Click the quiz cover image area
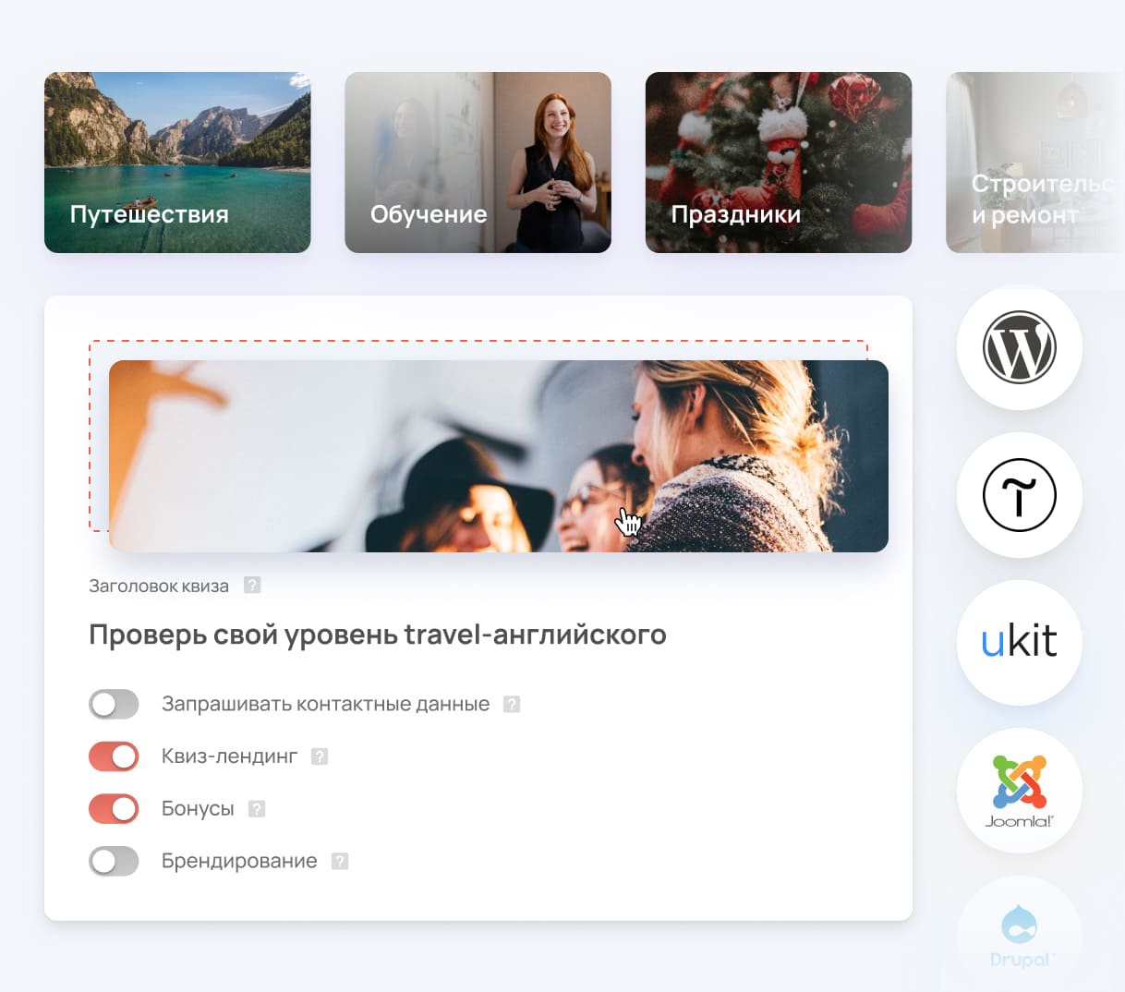 click(499, 454)
